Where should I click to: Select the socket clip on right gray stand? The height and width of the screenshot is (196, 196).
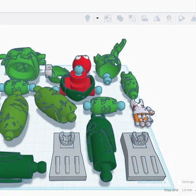(x=140, y=138)
